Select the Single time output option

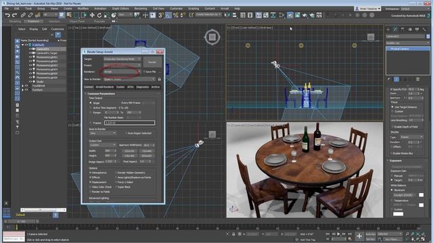tap(91, 103)
